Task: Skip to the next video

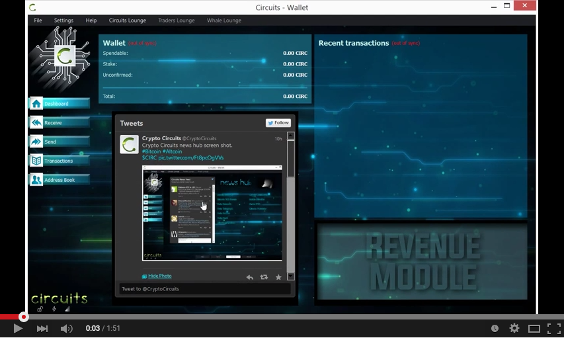Action: 42,328
